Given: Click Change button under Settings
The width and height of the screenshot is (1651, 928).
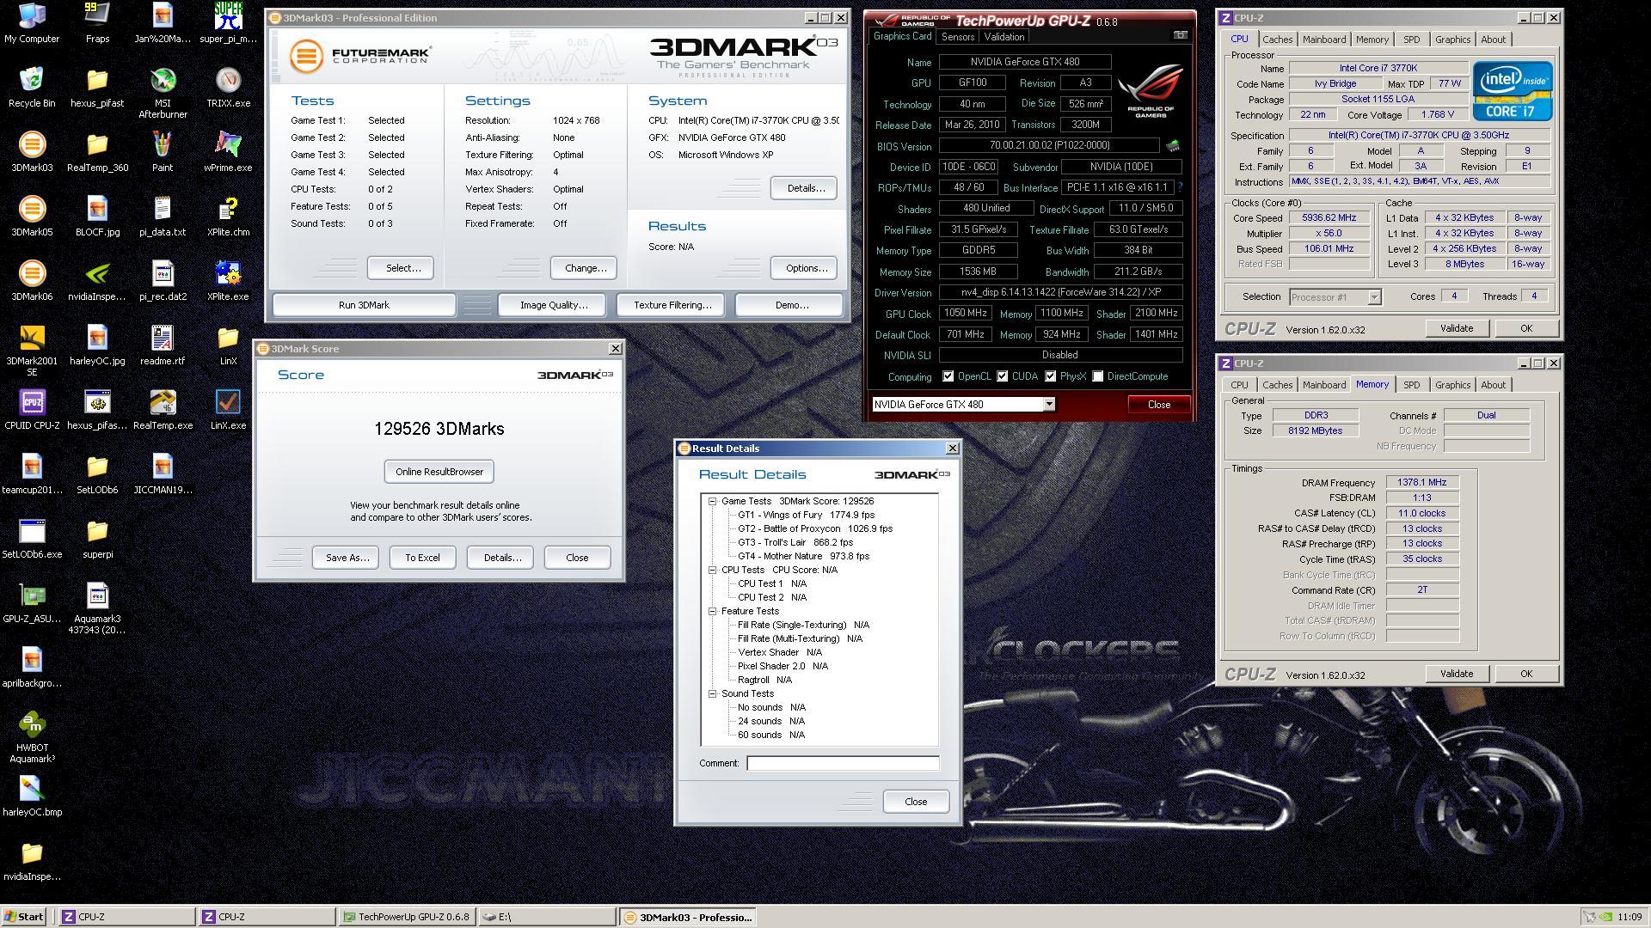Looking at the screenshot, I should tap(585, 268).
